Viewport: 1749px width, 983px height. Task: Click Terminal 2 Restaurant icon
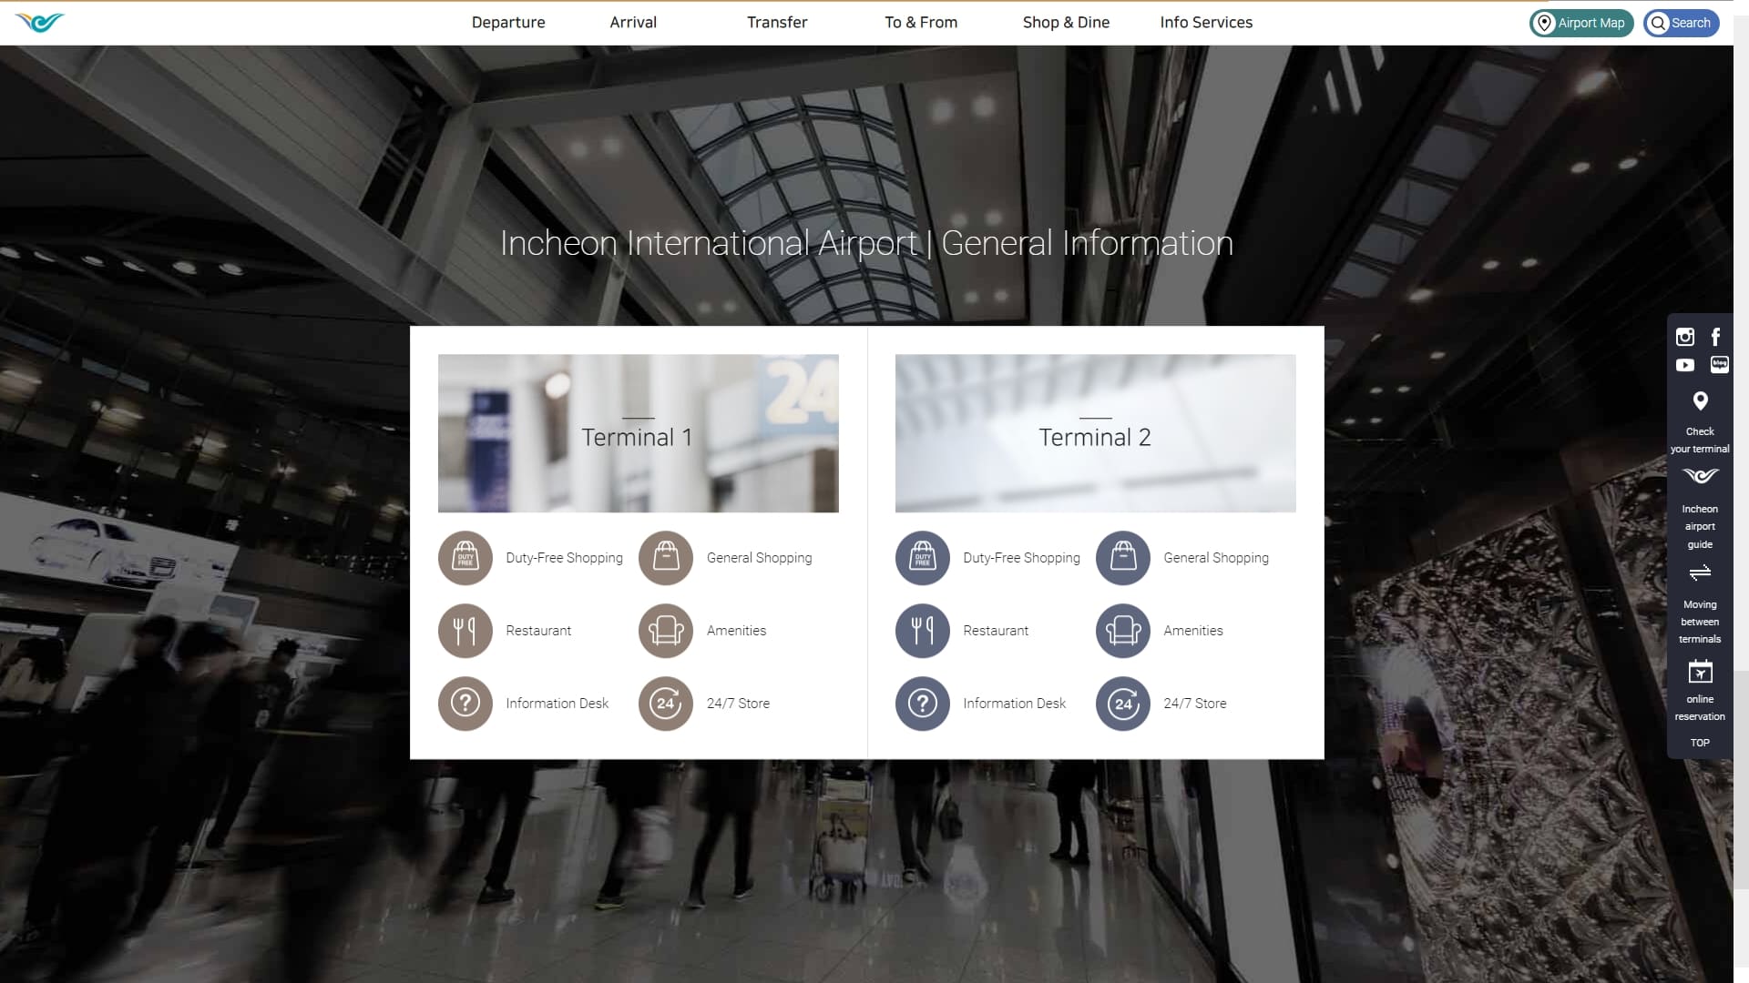pos(923,631)
